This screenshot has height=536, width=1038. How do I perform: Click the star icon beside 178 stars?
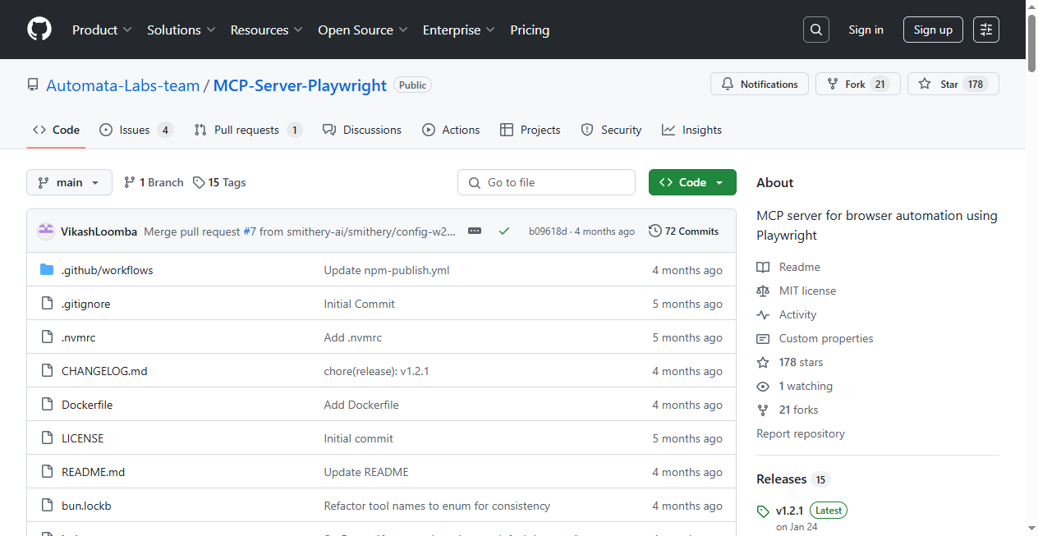[763, 362]
